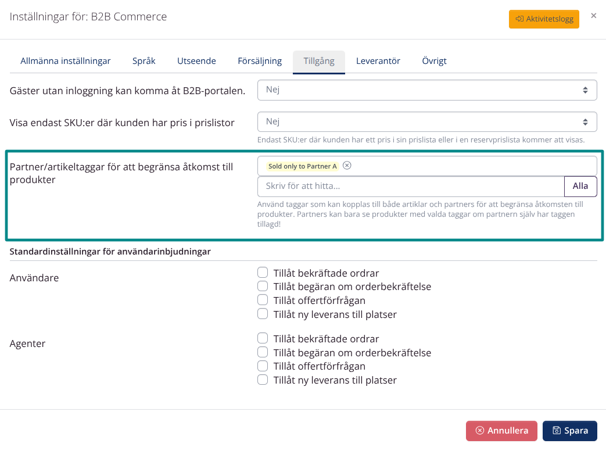The height and width of the screenshot is (451, 606).
Task: Switch to Allmänna inställningar tab
Action: point(66,61)
